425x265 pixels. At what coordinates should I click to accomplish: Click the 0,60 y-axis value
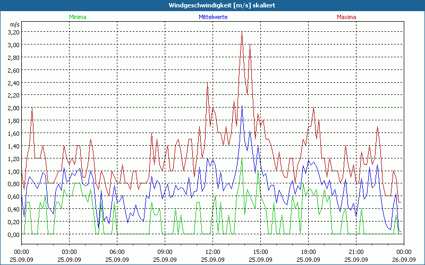point(14,197)
